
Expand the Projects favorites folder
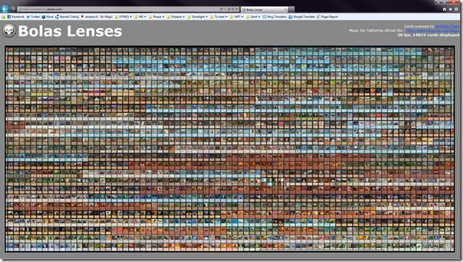pyautogui.click(x=176, y=17)
